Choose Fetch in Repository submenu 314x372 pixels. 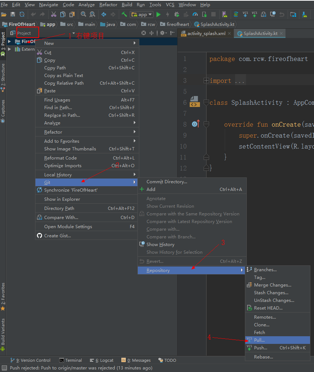tap(278, 332)
